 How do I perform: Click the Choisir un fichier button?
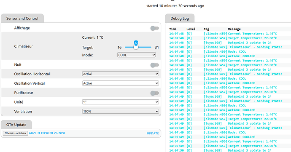16,133
